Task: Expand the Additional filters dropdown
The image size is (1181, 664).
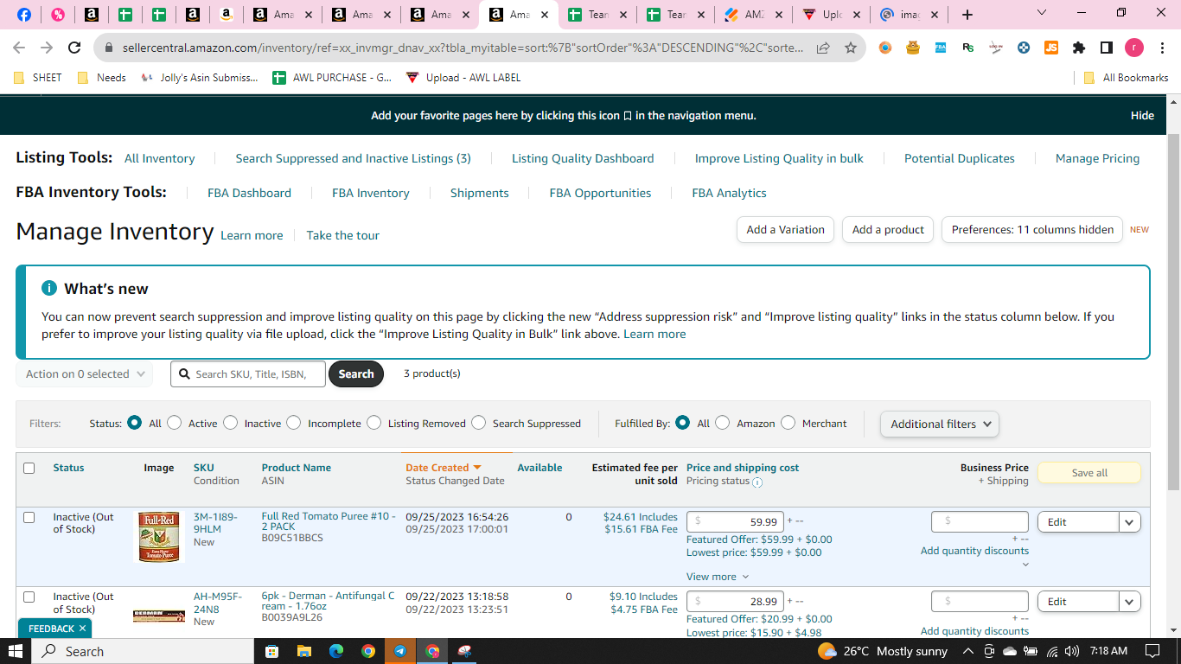Action: click(x=939, y=424)
